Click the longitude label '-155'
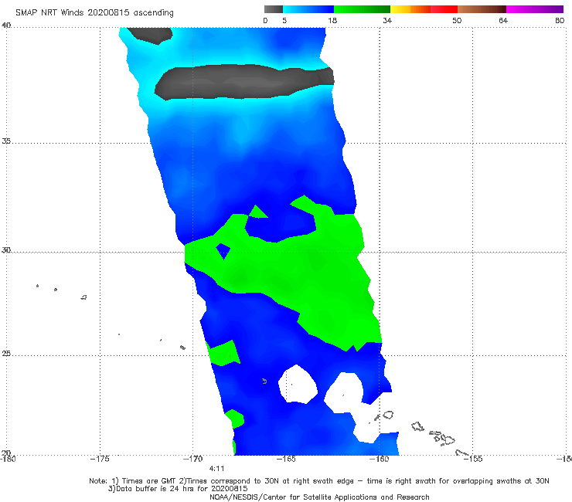Image resolution: width=572 pixels, height=502 pixels. pos(472,459)
